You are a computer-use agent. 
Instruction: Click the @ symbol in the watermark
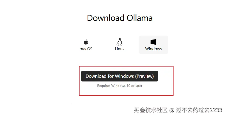[x=172, y=110]
